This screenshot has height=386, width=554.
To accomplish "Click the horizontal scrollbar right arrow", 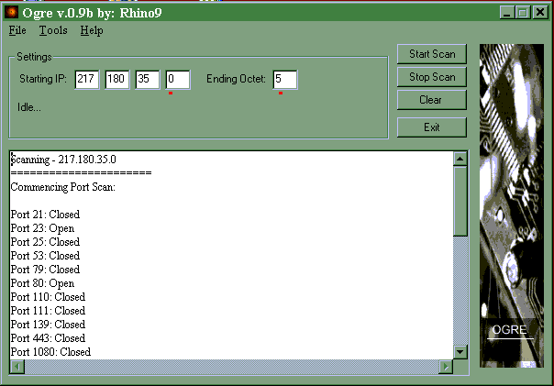I will point(447,366).
